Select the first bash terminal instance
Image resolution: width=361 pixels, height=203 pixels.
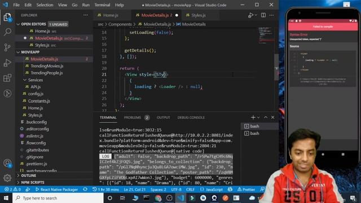259,126
